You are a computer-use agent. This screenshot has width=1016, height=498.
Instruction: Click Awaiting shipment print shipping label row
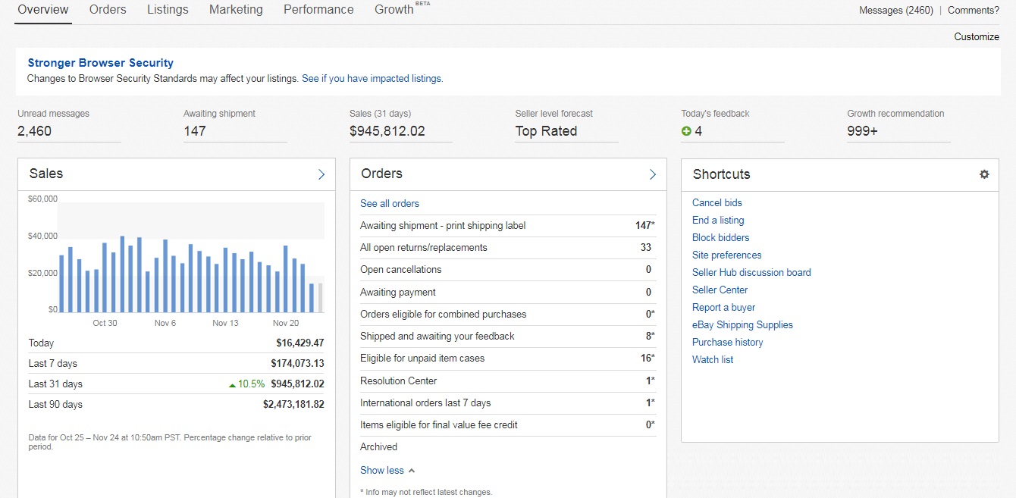[x=443, y=225]
